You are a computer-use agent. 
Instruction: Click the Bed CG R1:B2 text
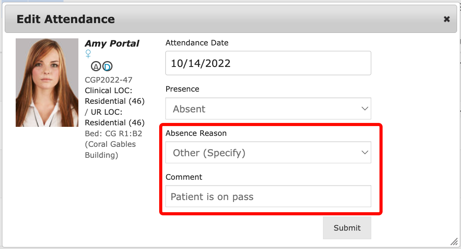coord(113,134)
